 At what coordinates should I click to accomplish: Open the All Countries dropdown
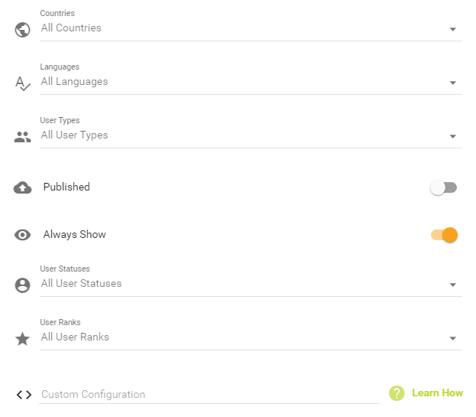pos(251,28)
